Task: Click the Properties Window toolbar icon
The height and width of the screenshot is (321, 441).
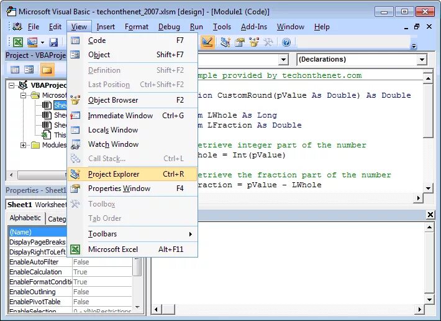Action: [x=240, y=42]
